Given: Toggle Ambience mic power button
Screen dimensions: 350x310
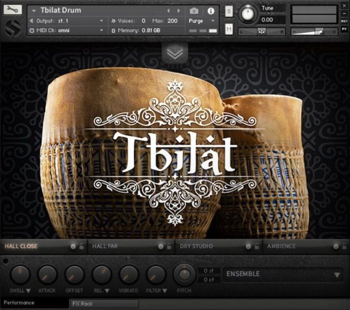Looking at the screenshot, I should 335,246.
